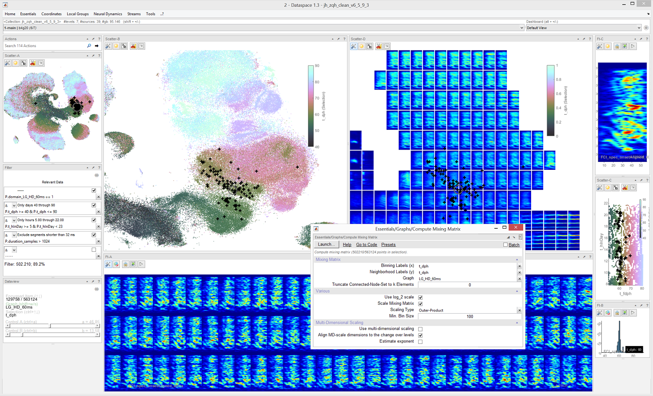Image resolution: width=653 pixels, height=396 pixels.
Task: Click the play triangle icon in Ft-C panel
Action: pos(633,46)
